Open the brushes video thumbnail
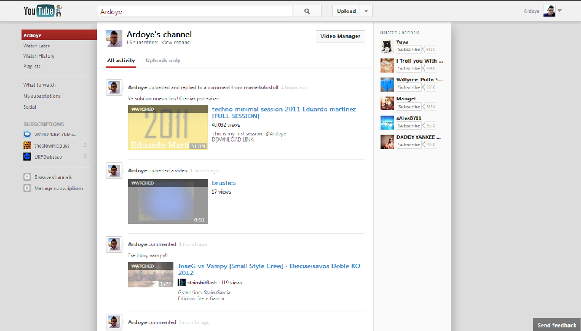 tap(167, 201)
